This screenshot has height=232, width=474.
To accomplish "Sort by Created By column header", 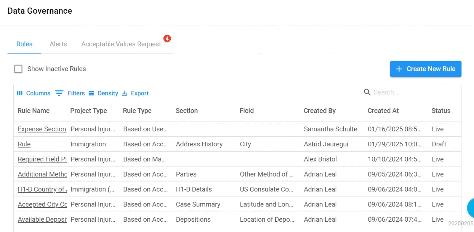I will [319, 111].
